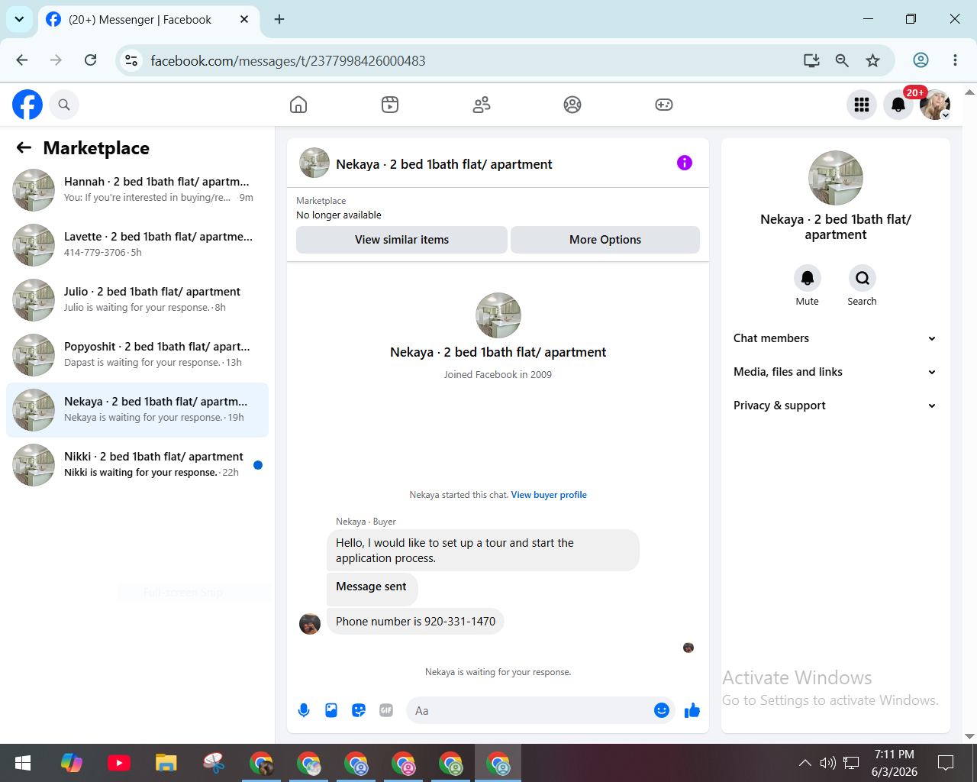Open Lavette 2 bed 1bath conversation
This screenshot has height=782, width=977.
coord(137,245)
